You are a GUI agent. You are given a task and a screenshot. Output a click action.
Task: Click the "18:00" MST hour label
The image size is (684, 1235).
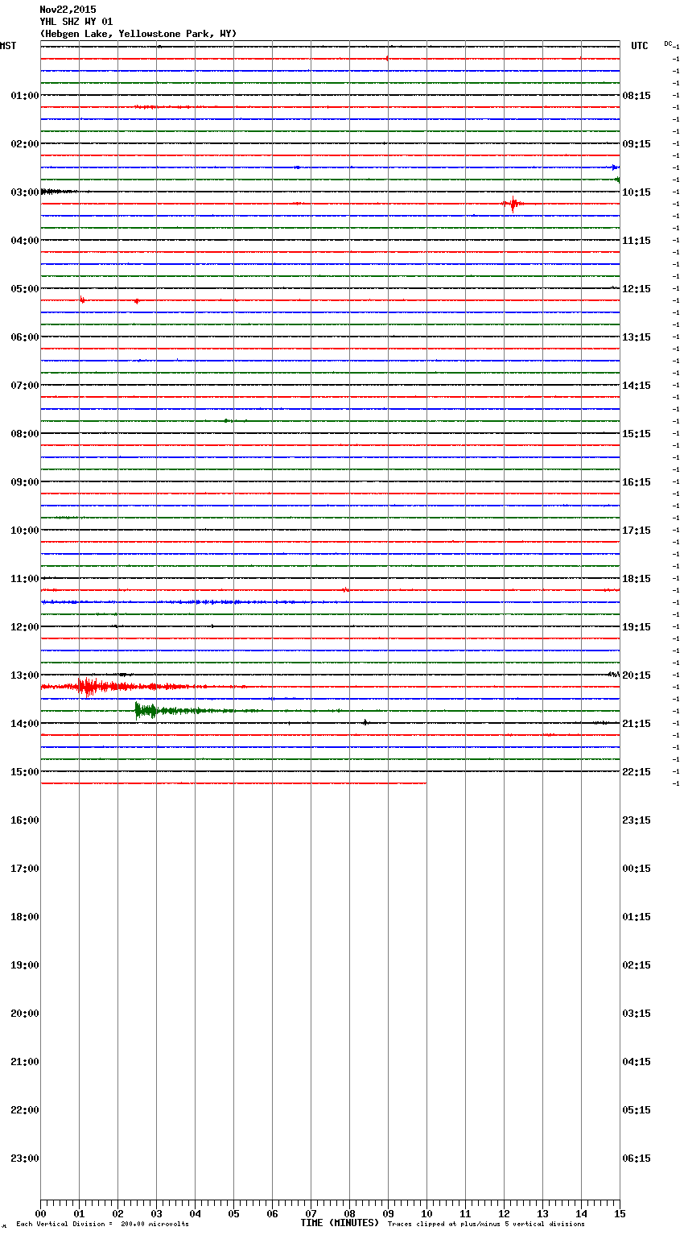[25, 917]
